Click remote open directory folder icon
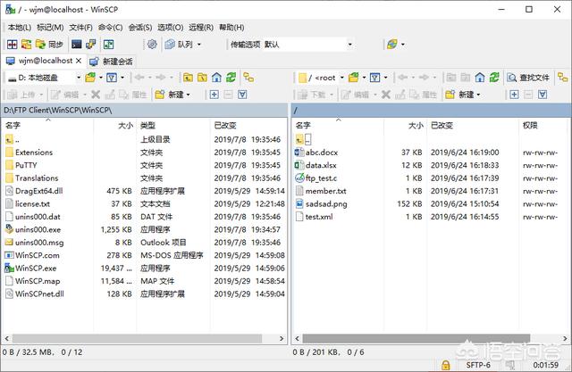The height and width of the screenshot is (372, 572). pos(354,78)
